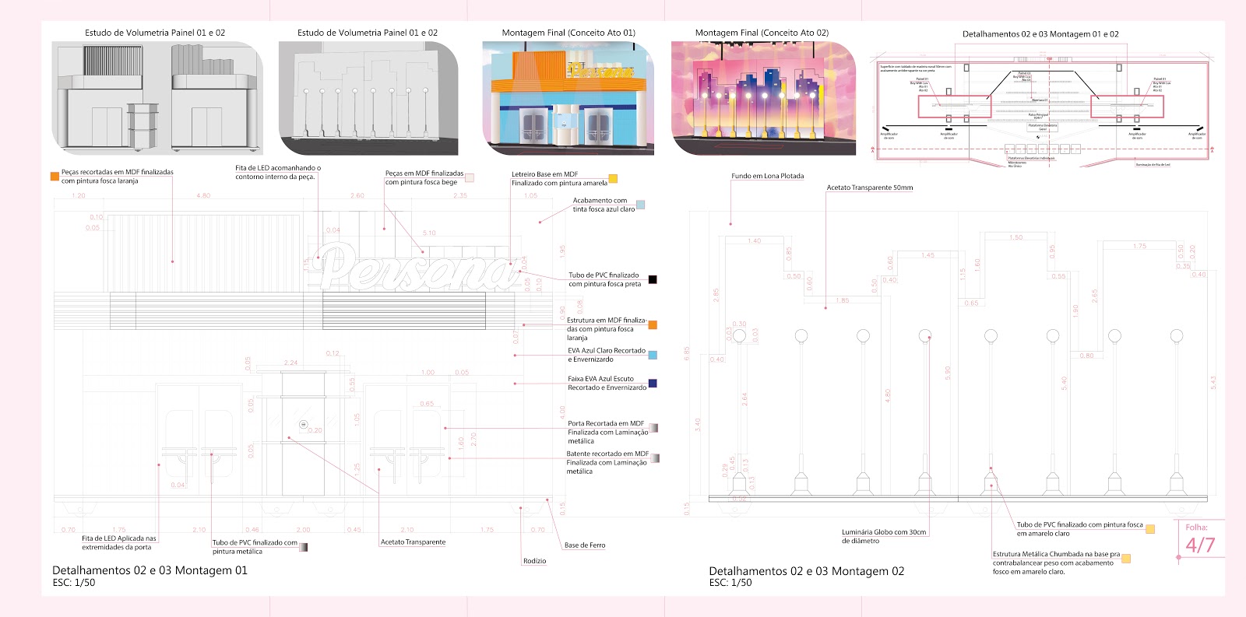Click the 'Persona' lettering in the elevation drawing
This screenshot has height=617, width=1246.
click(x=417, y=265)
